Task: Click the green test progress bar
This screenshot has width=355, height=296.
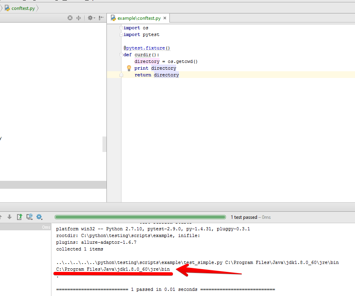Action: 140,217
